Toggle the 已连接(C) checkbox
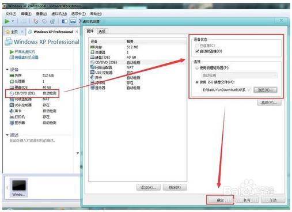The image size is (292, 212). 197,46
